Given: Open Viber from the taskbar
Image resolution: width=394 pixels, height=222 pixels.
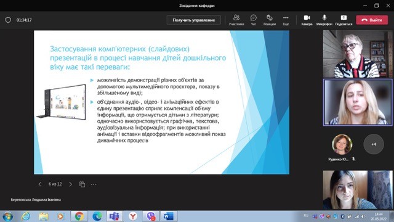Looking at the screenshot, I should [151, 216].
